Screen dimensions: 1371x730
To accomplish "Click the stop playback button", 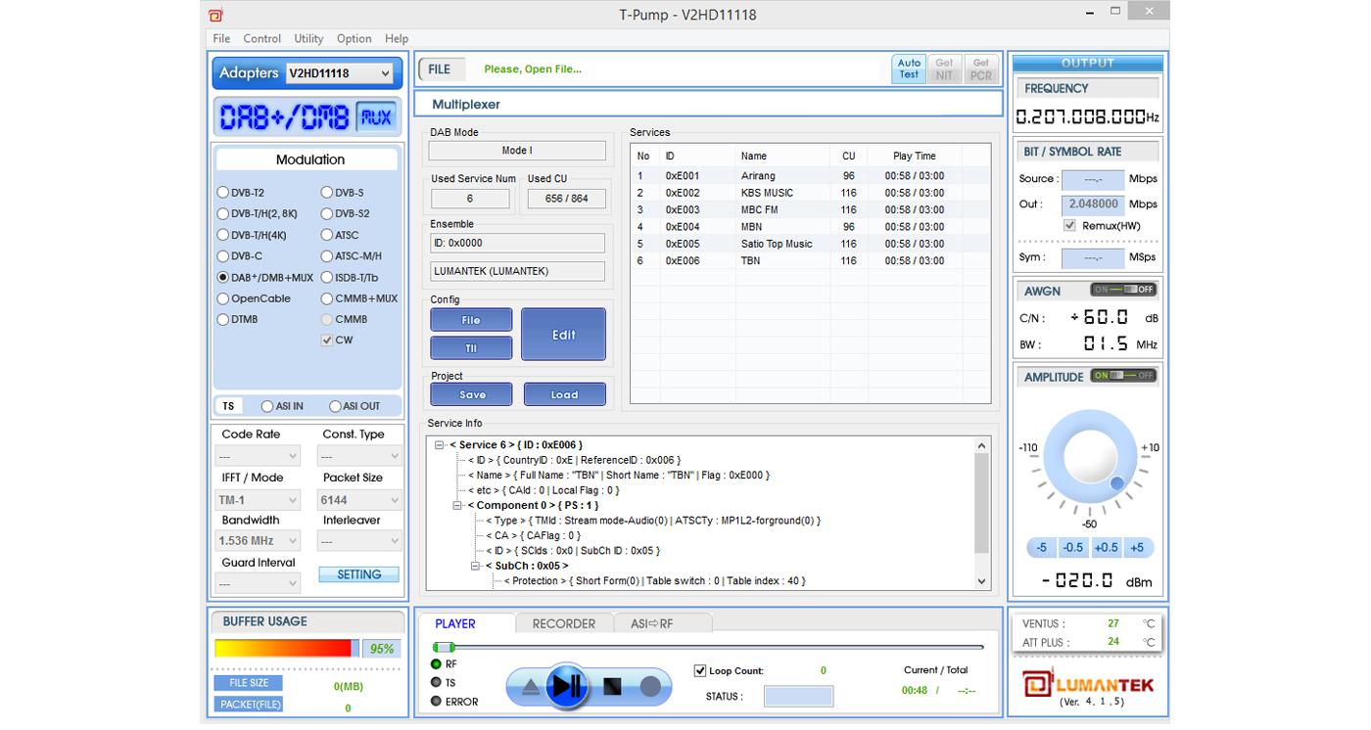I will pos(612,688).
